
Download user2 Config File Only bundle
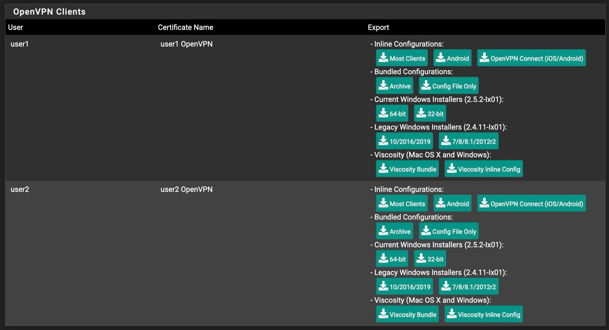coord(449,231)
